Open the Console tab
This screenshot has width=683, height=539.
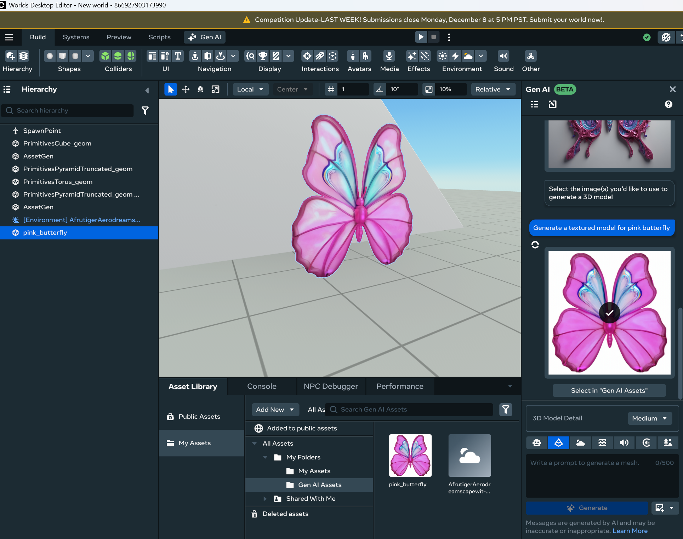(262, 386)
